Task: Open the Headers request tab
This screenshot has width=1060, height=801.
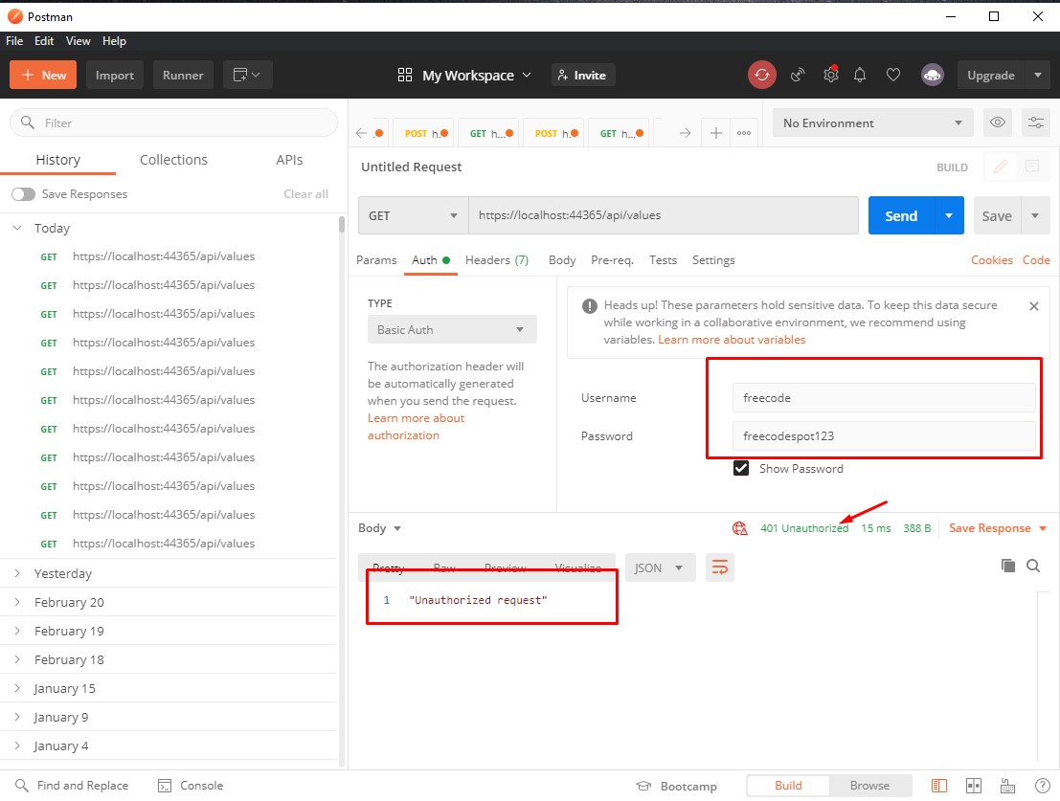Action: coord(496,260)
